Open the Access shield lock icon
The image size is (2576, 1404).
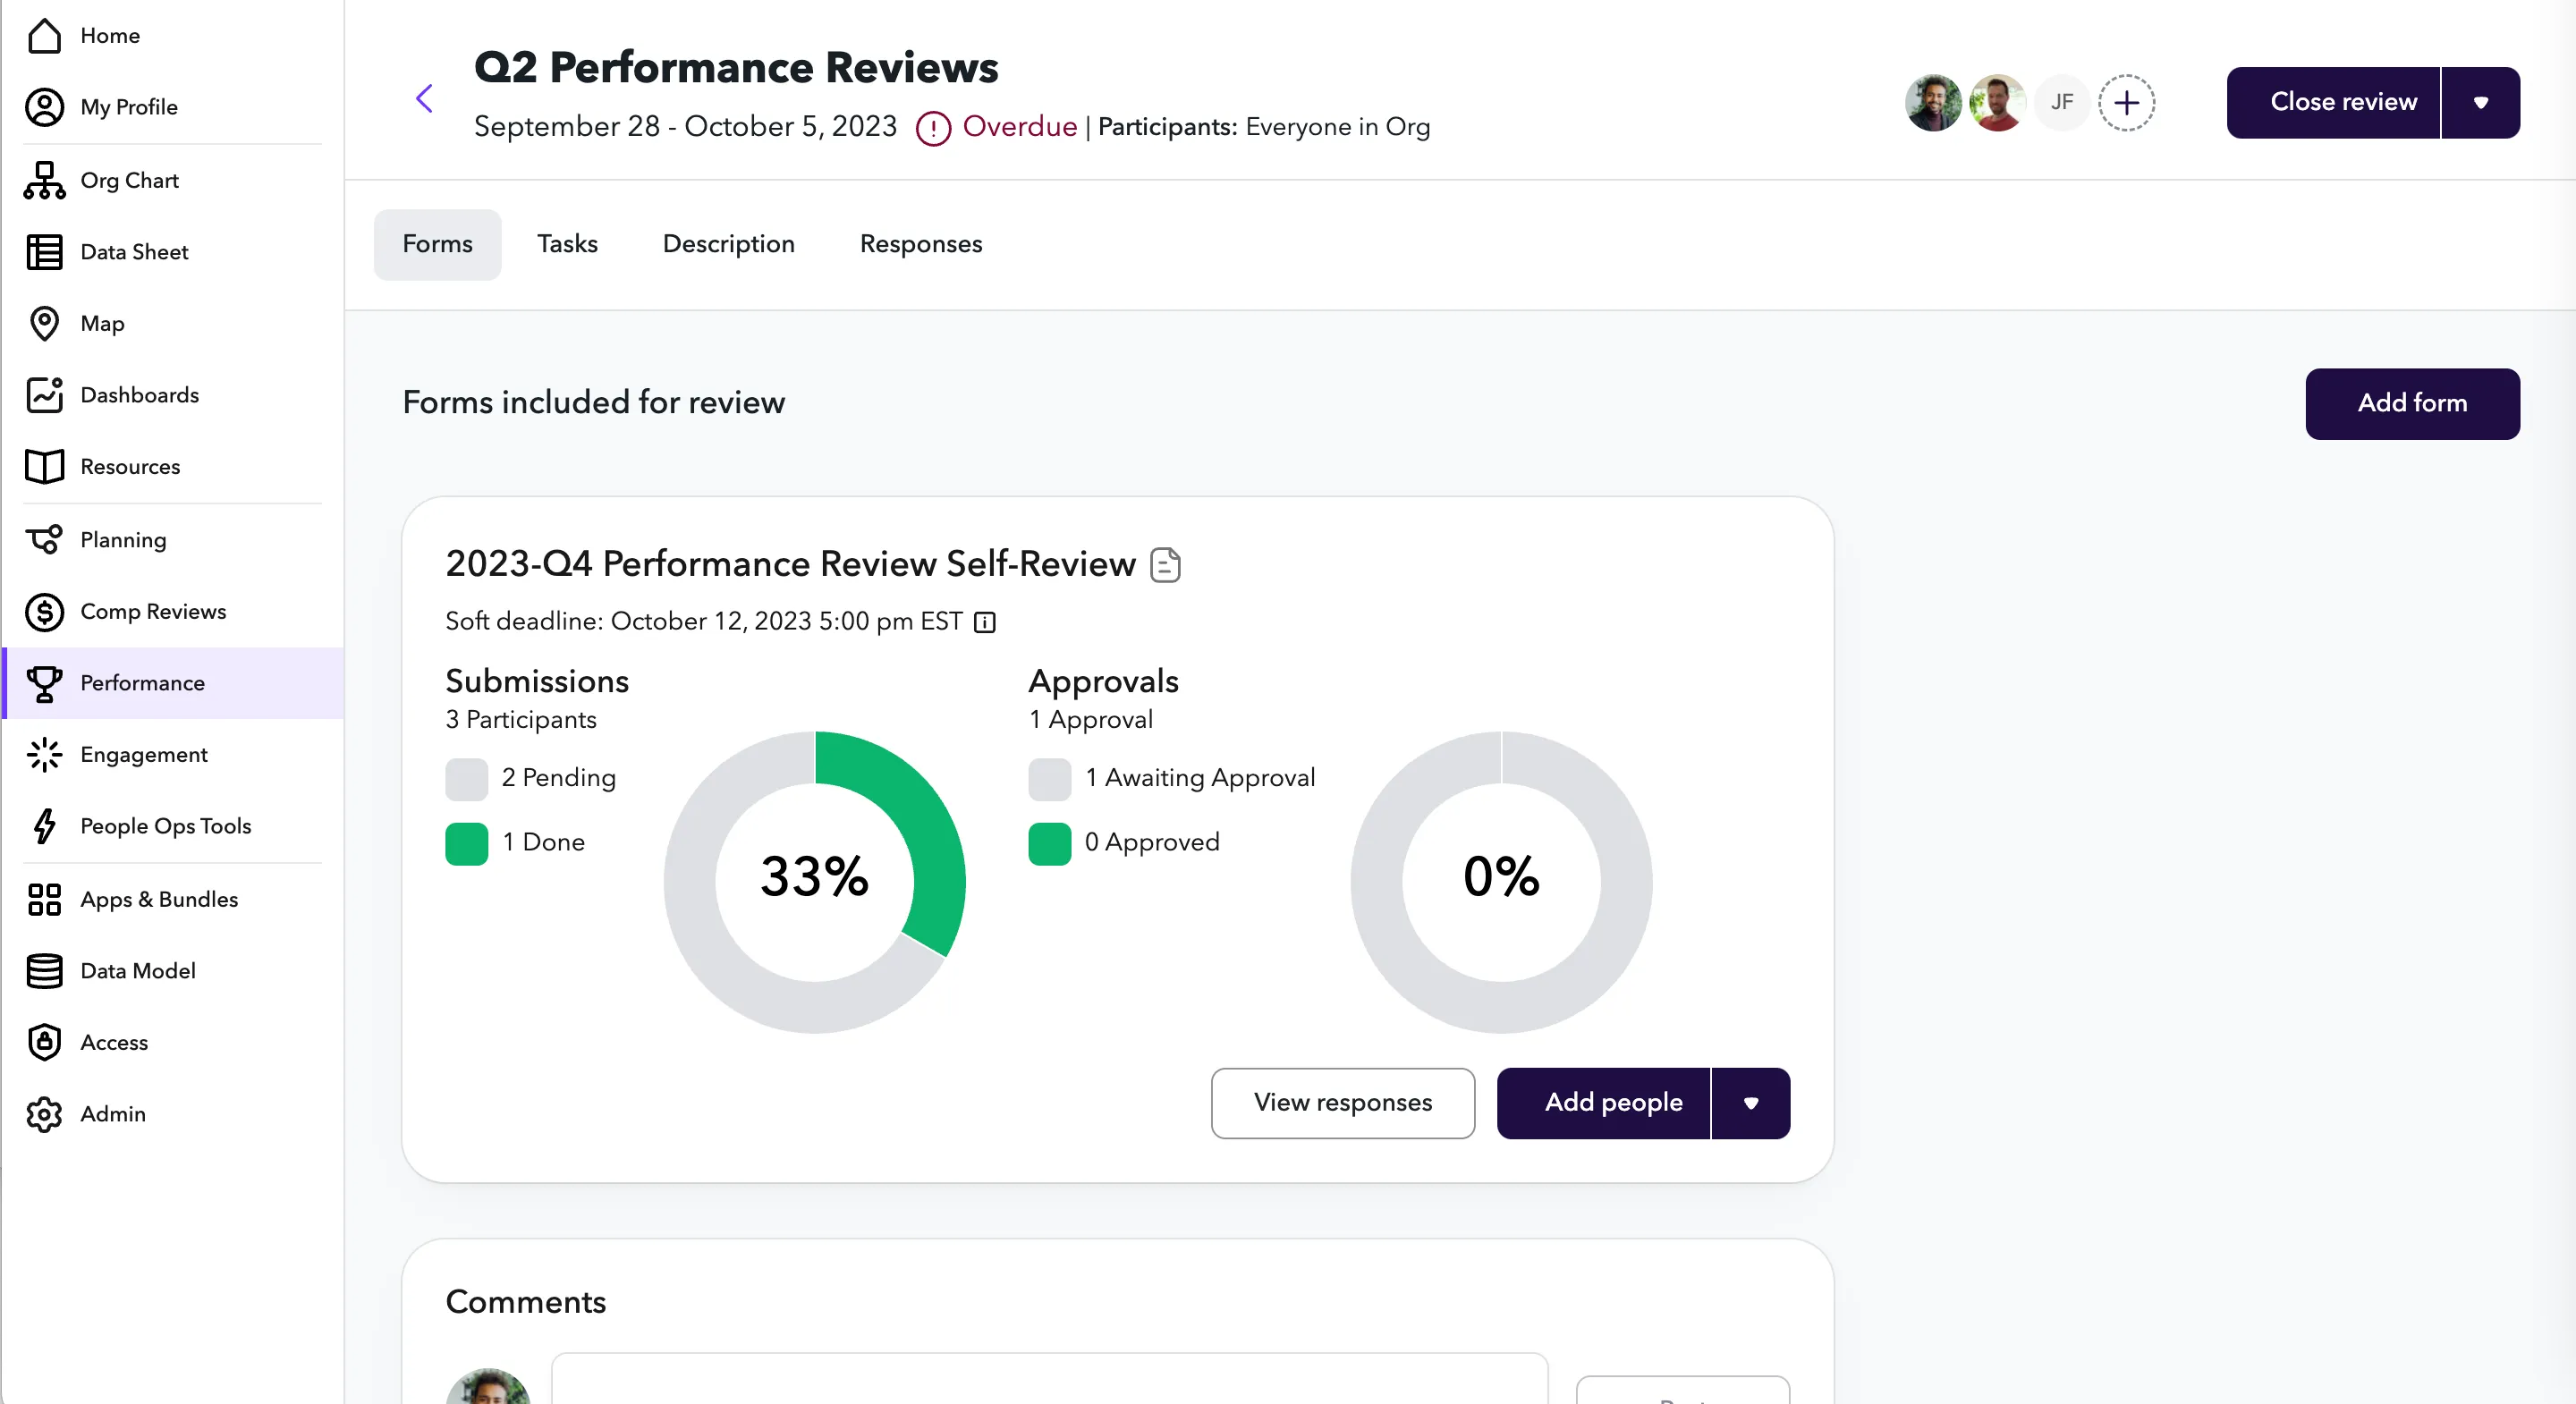pos(44,1042)
